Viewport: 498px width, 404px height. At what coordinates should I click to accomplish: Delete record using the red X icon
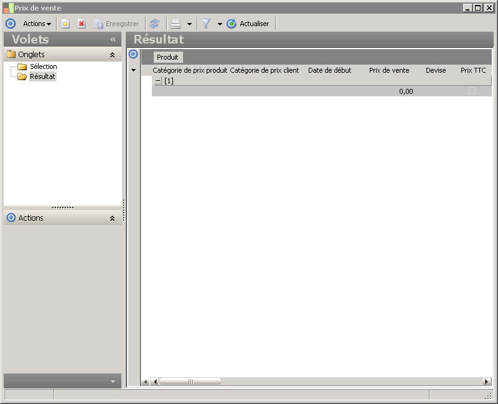(x=82, y=24)
